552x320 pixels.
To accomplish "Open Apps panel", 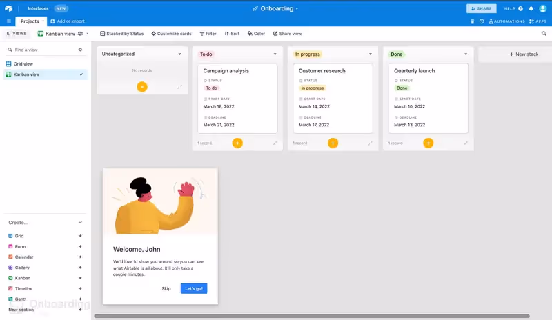I will pos(538,21).
